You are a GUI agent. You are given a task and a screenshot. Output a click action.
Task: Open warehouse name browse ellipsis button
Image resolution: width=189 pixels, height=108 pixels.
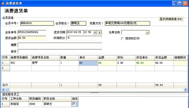[x=147, y=32]
